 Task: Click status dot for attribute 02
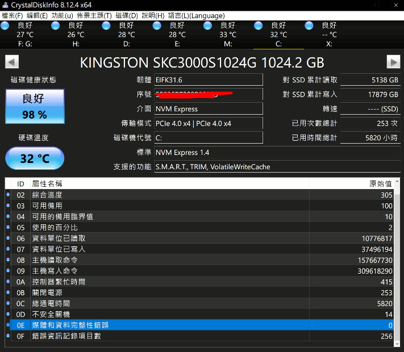pos(8,195)
